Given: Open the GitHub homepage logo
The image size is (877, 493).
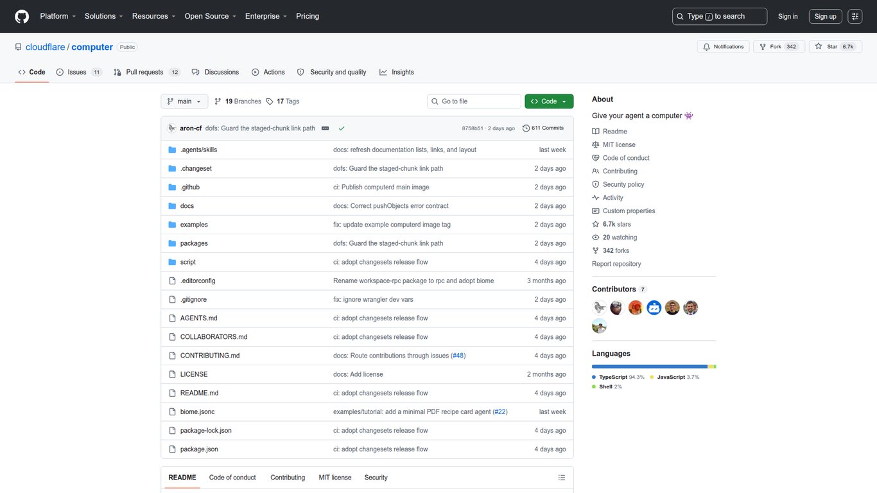Looking at the screenshot, I should (x=22, y=16).
